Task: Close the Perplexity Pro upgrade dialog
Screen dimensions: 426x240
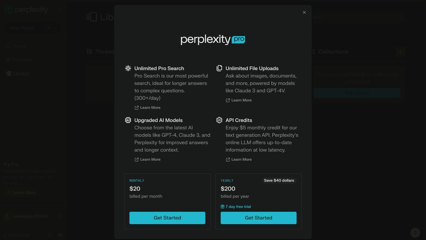Action: (x=304, y=12)
